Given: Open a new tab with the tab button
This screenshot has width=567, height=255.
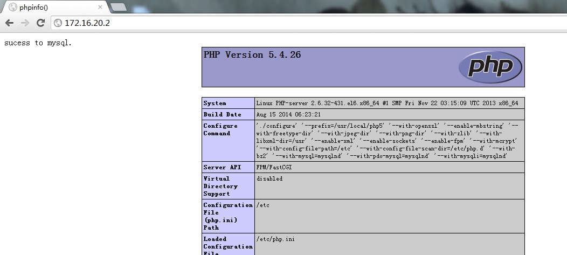Looking at the screenshot, I should pos(118,7).
